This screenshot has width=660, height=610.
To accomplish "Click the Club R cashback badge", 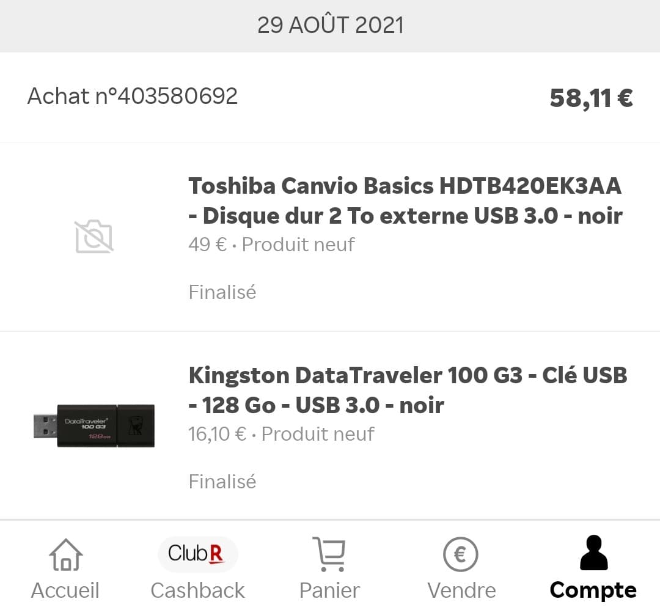I will pos(197,554).
